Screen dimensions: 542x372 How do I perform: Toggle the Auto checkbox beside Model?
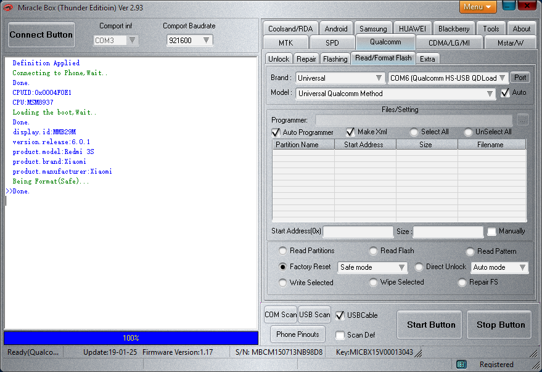(x=505, y=93)
